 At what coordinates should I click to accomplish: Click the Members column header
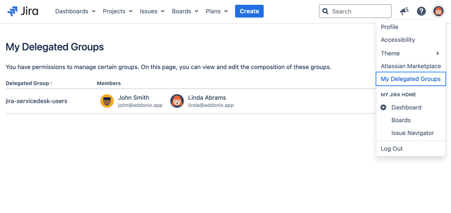(109, 83)
